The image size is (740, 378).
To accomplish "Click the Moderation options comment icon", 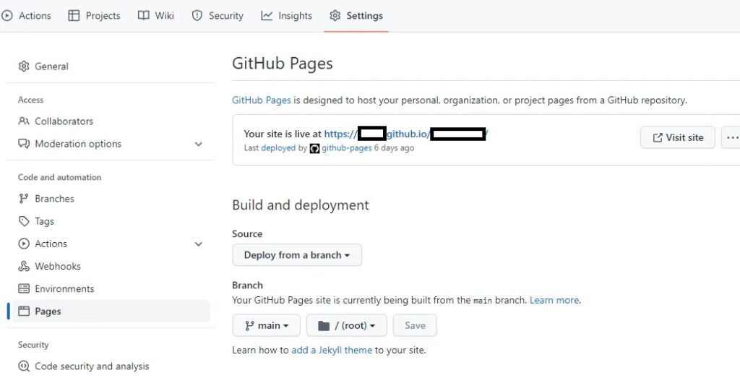I will tap(24, 143).
